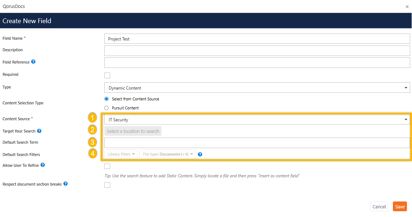Click the Default Search Filters help icon
This screenshot has width=412, height=217.
tap(200, 155)
